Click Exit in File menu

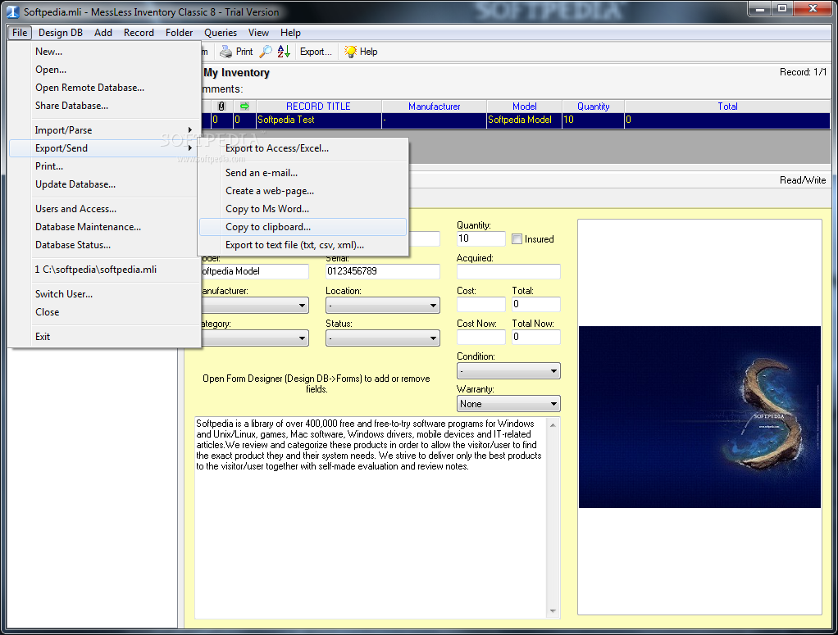pos(104,337)
